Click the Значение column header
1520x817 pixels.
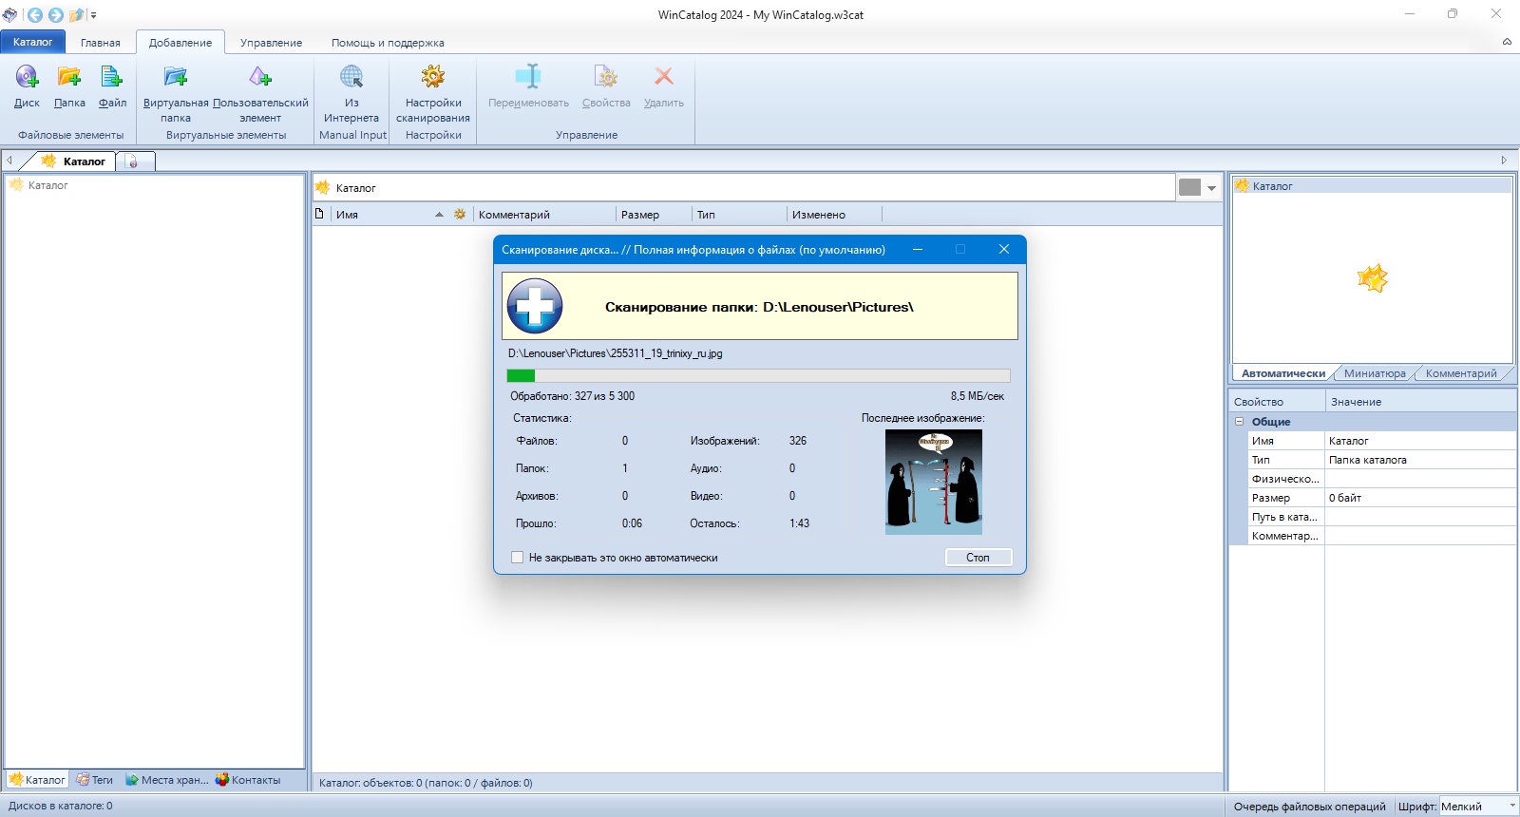click(x=1420, y=402)
